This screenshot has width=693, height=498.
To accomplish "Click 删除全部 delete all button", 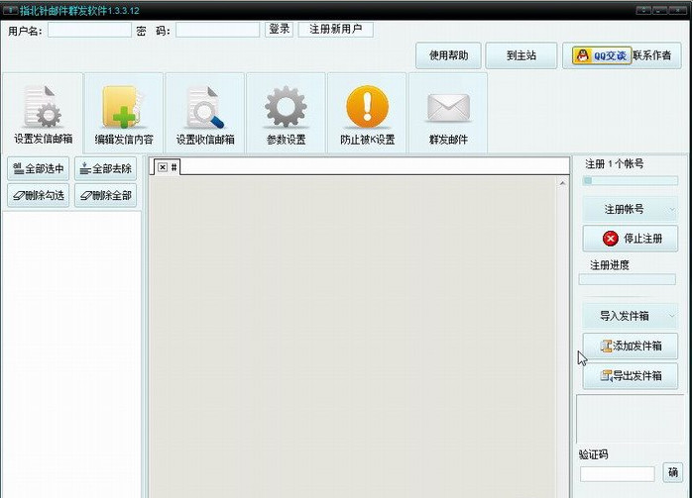I will 106,196.
